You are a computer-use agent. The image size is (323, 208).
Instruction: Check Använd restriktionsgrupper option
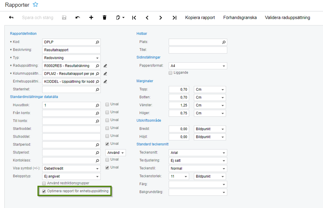pos(44,183)
